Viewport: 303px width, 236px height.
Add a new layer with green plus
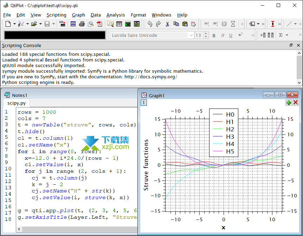tap(289, 103)
